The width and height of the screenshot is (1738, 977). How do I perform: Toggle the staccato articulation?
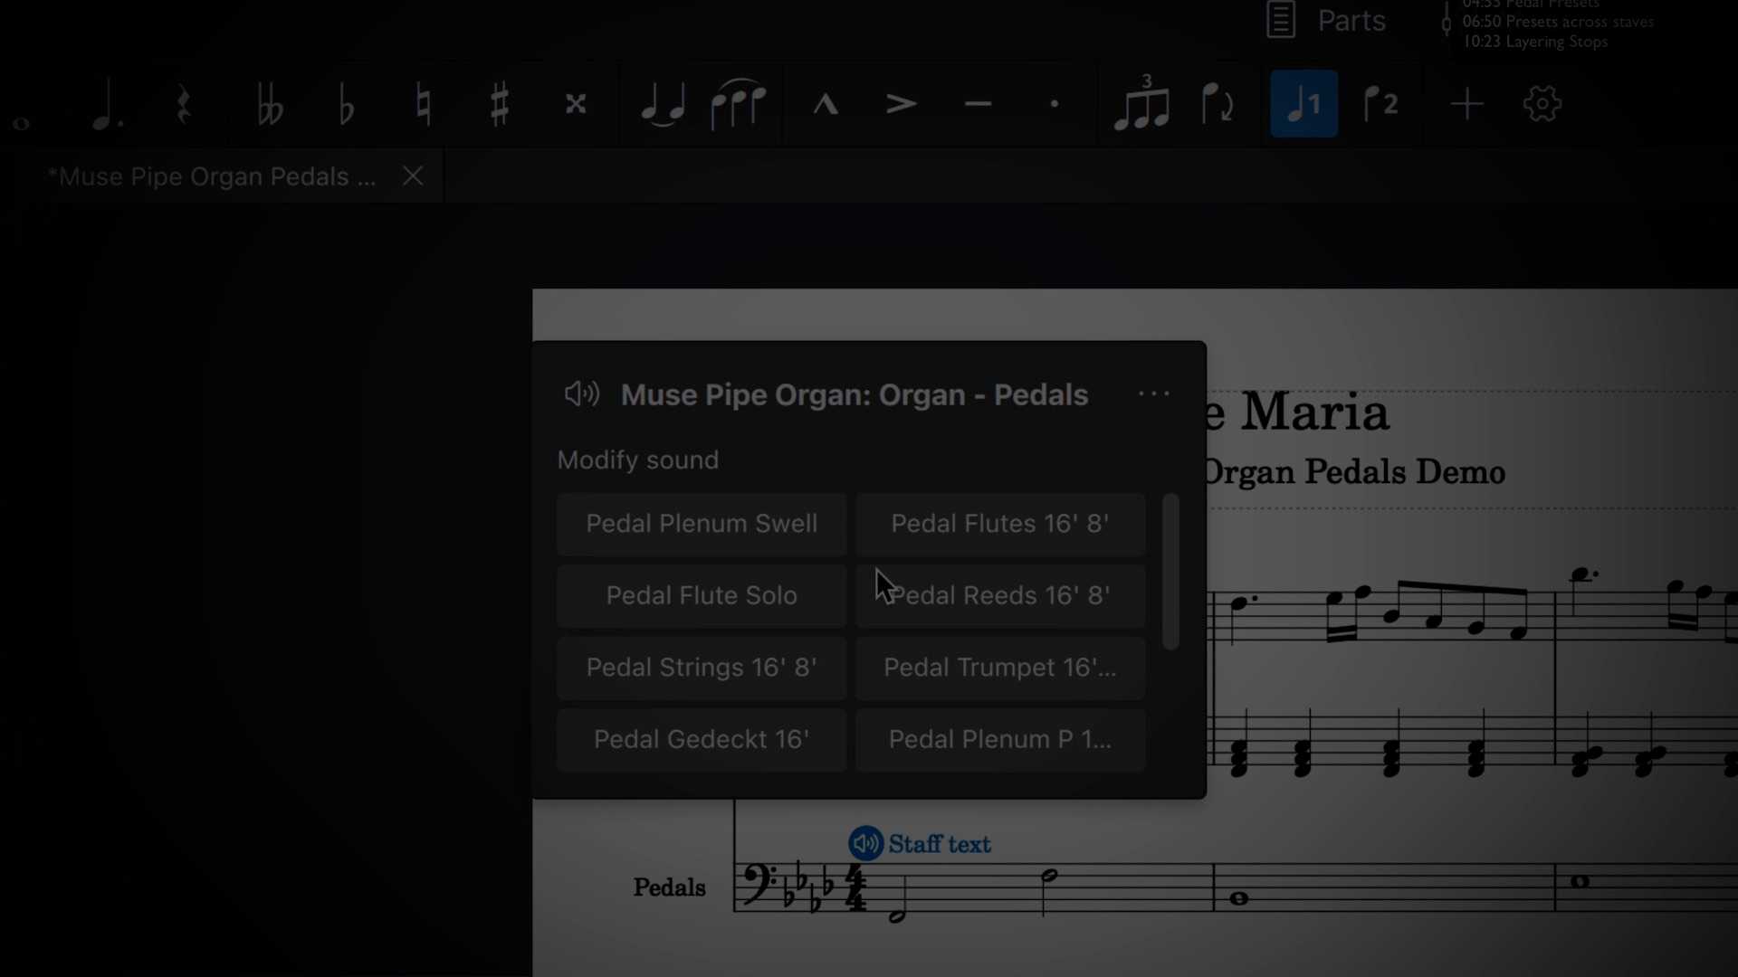pos(1053,103)
